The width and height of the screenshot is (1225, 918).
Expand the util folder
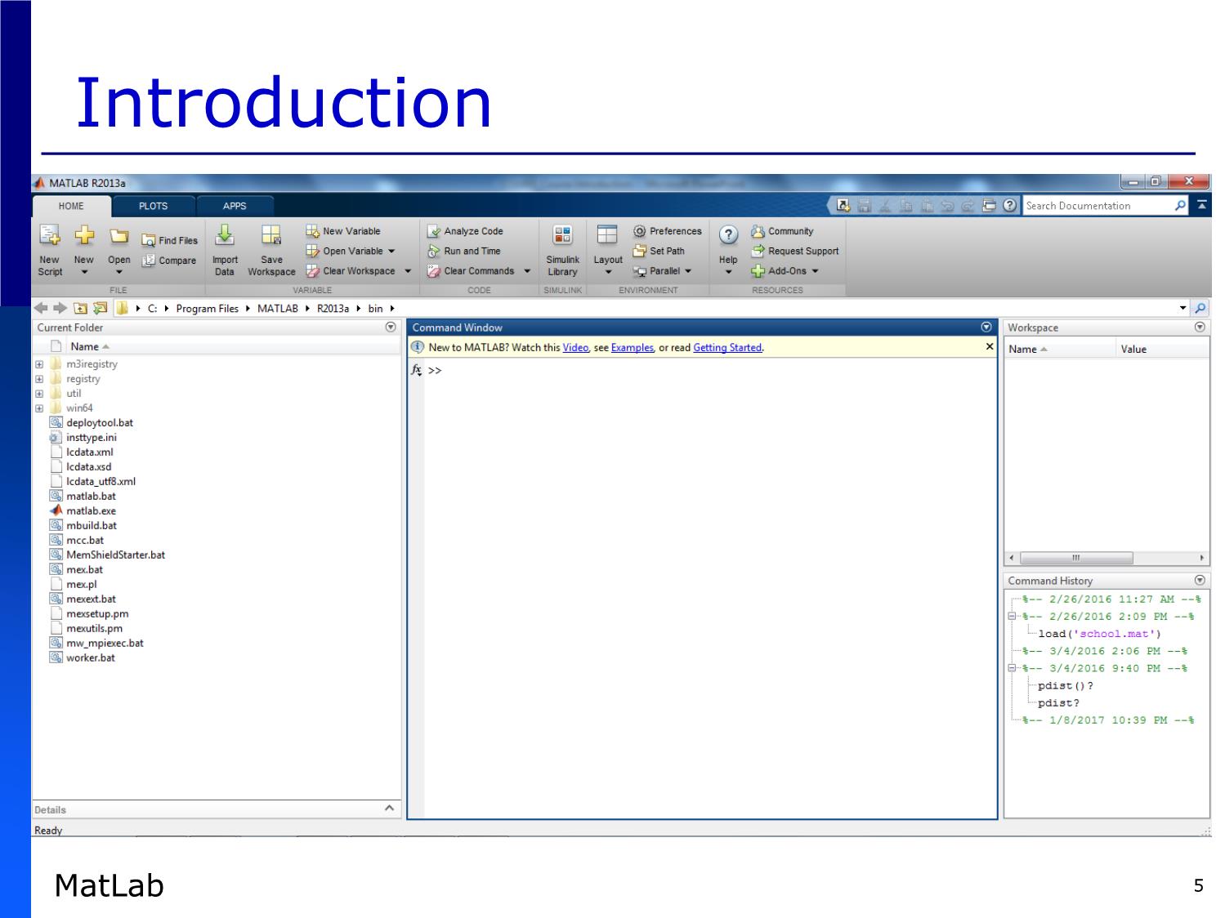click(39, 394)
